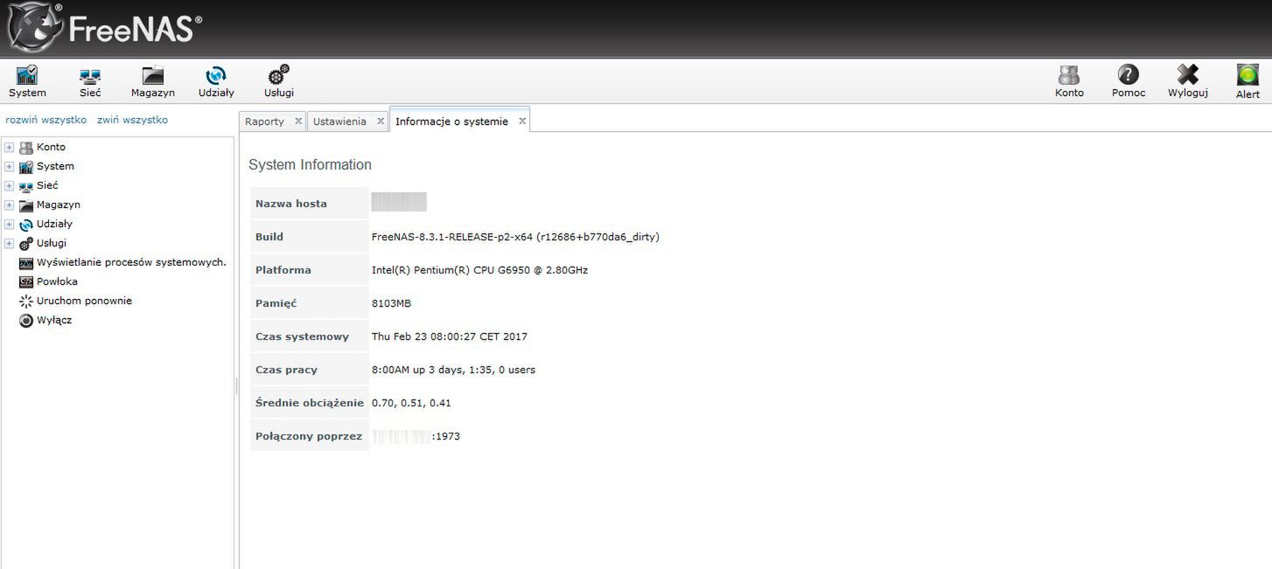Viewport: 1272px width, 569px height.
Task: Expand the Usługi tree node
Action: pyautogui.click(x=9, y=244)
